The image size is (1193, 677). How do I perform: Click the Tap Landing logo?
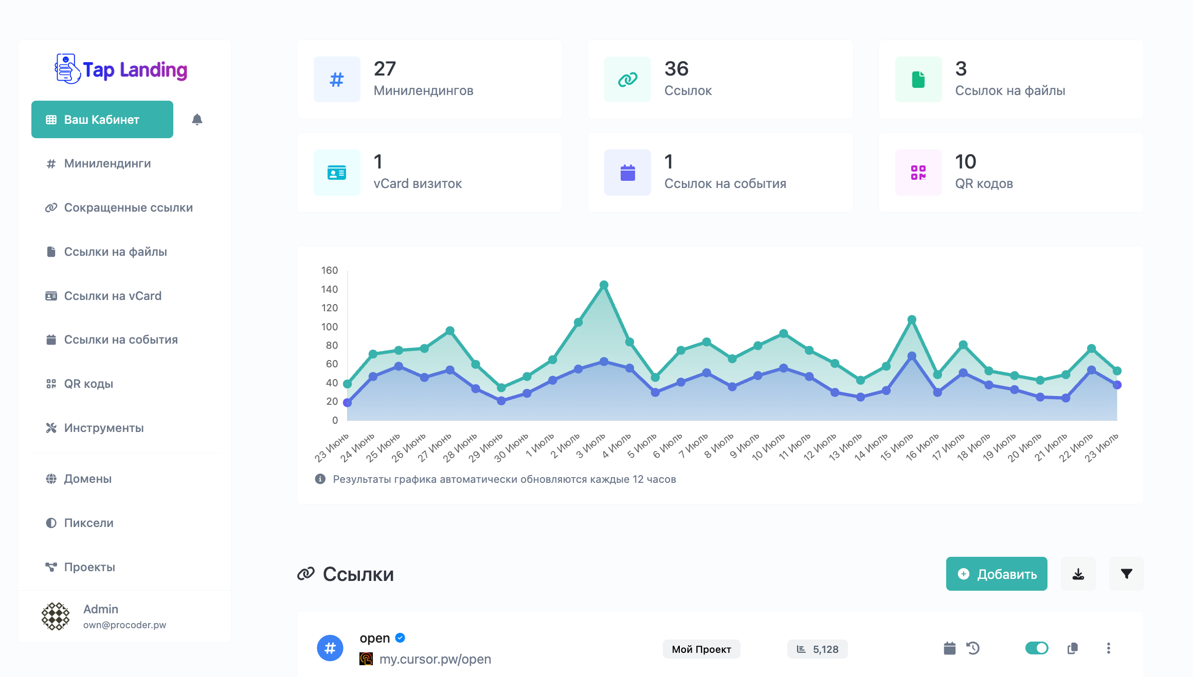pos(121,69)
